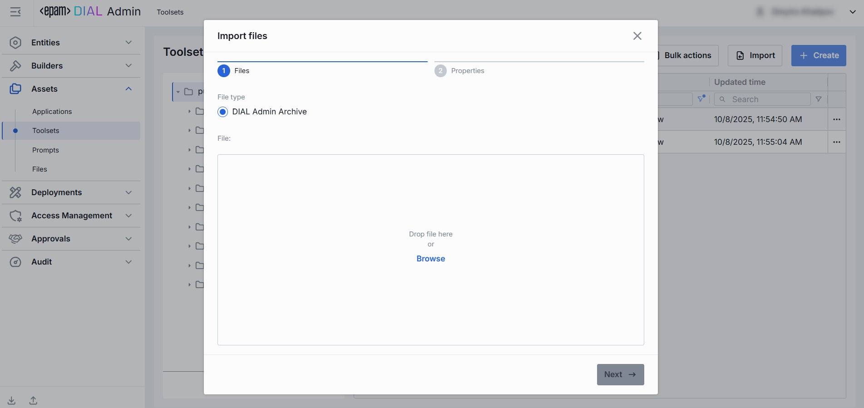Open Prompts in the Assets menu
This screenshot has height=408, width=864.
click(x=45, y=150)
